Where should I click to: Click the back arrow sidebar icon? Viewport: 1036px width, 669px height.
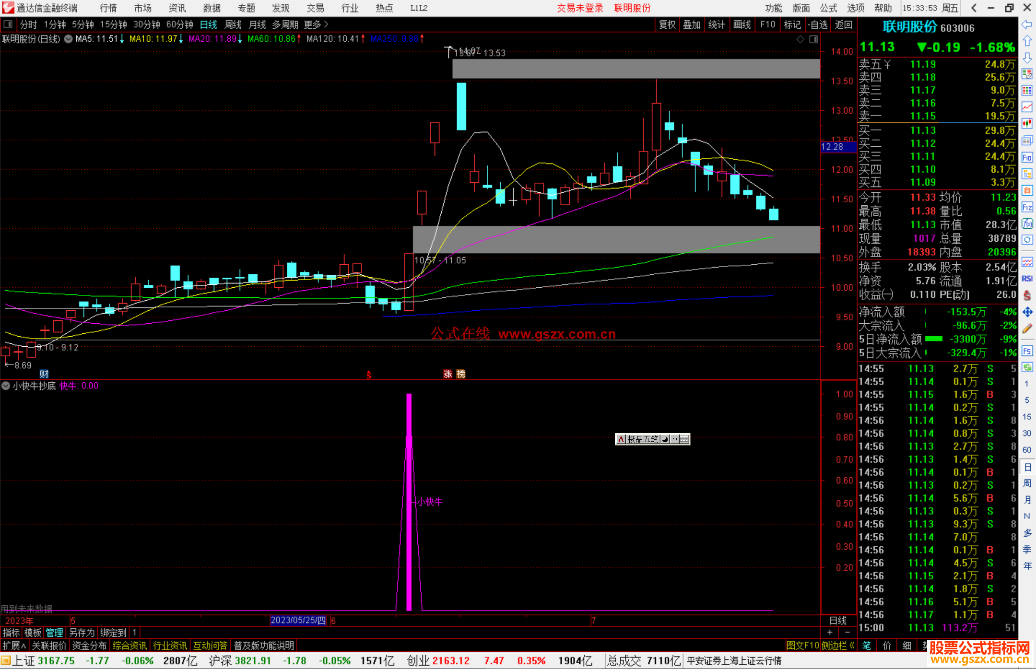[1027, 24]
